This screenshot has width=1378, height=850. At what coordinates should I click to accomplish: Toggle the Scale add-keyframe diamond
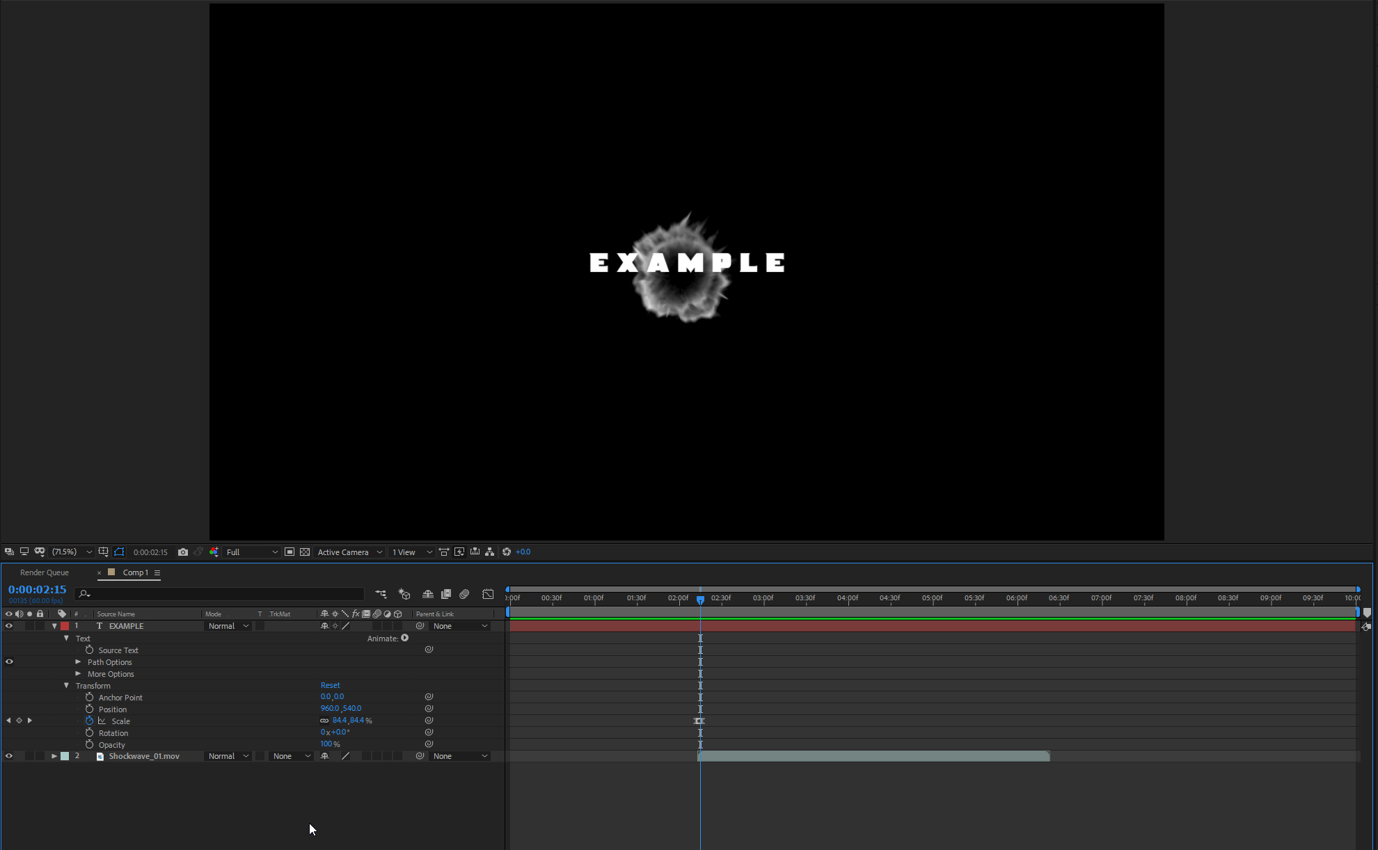pyautogui.click(x=19, y=721)
